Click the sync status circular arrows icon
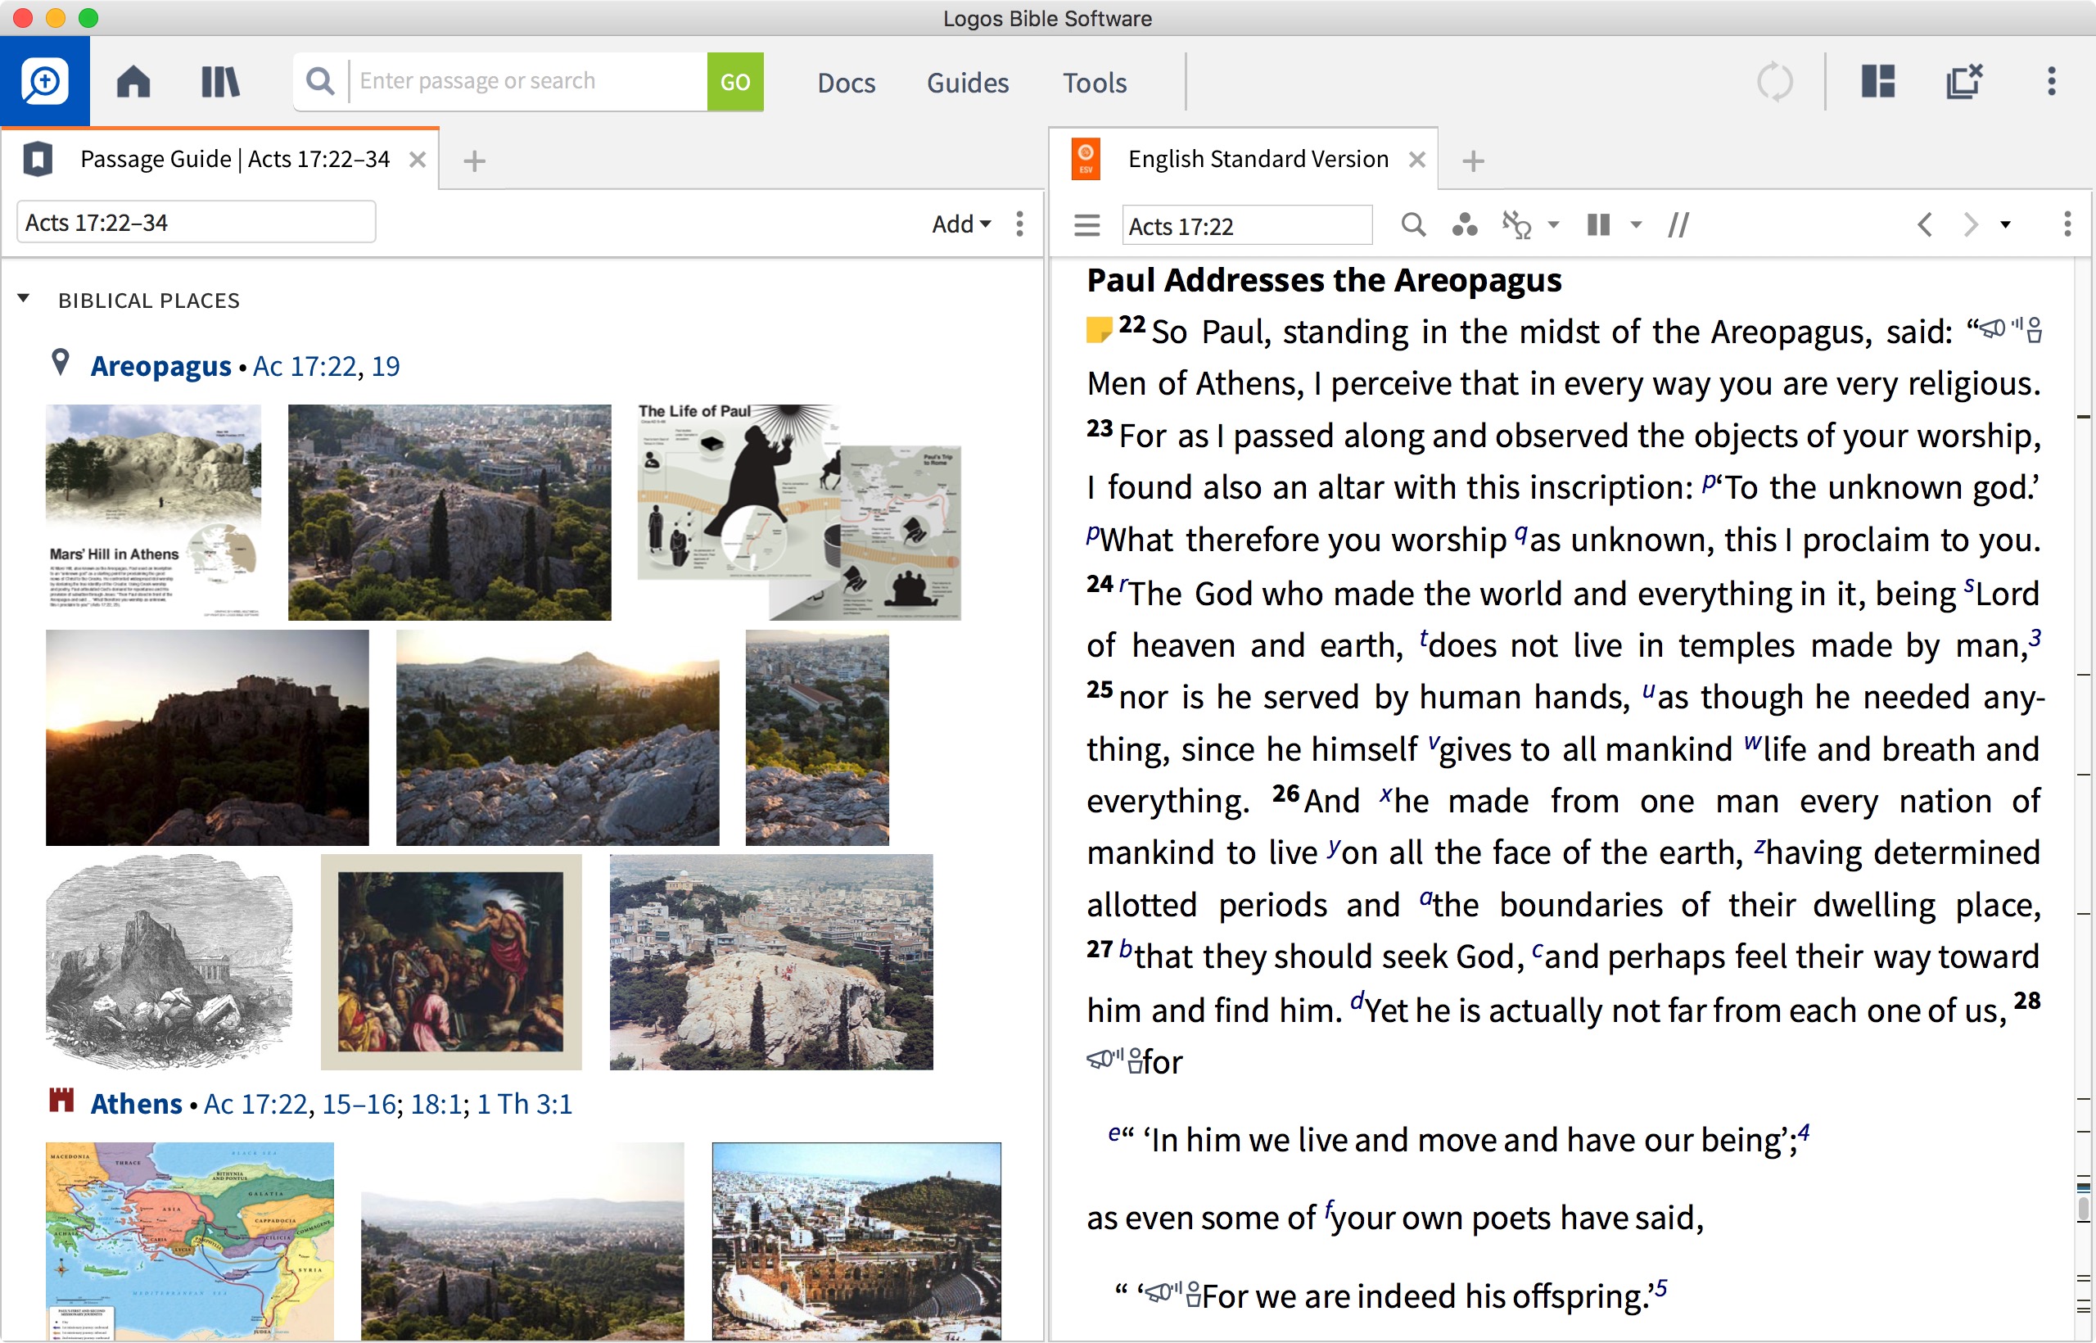Viewport: 2096px width, 1343px height. click(x=1774, y=82)
